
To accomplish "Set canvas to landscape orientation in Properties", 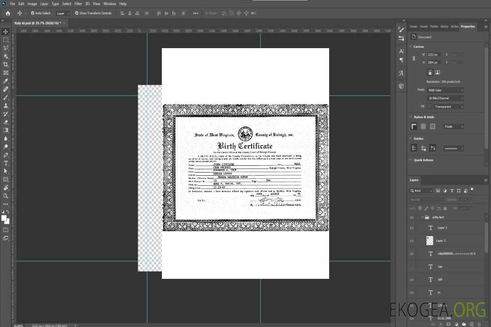I will pyautogui.click(x=437, y=72).
